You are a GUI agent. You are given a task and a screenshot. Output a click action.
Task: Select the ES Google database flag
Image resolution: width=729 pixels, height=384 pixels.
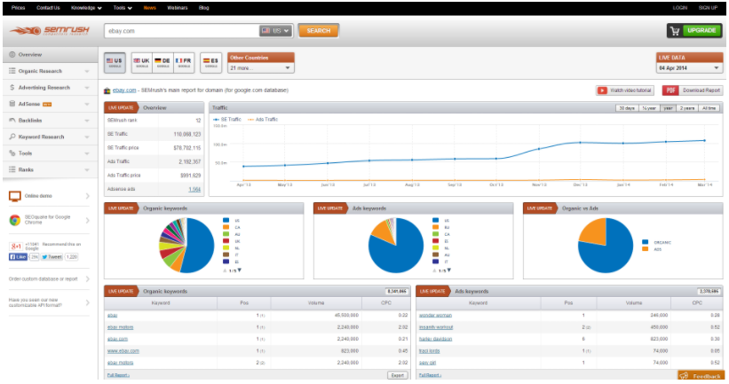pyautogui.click(x=211, y=63)
